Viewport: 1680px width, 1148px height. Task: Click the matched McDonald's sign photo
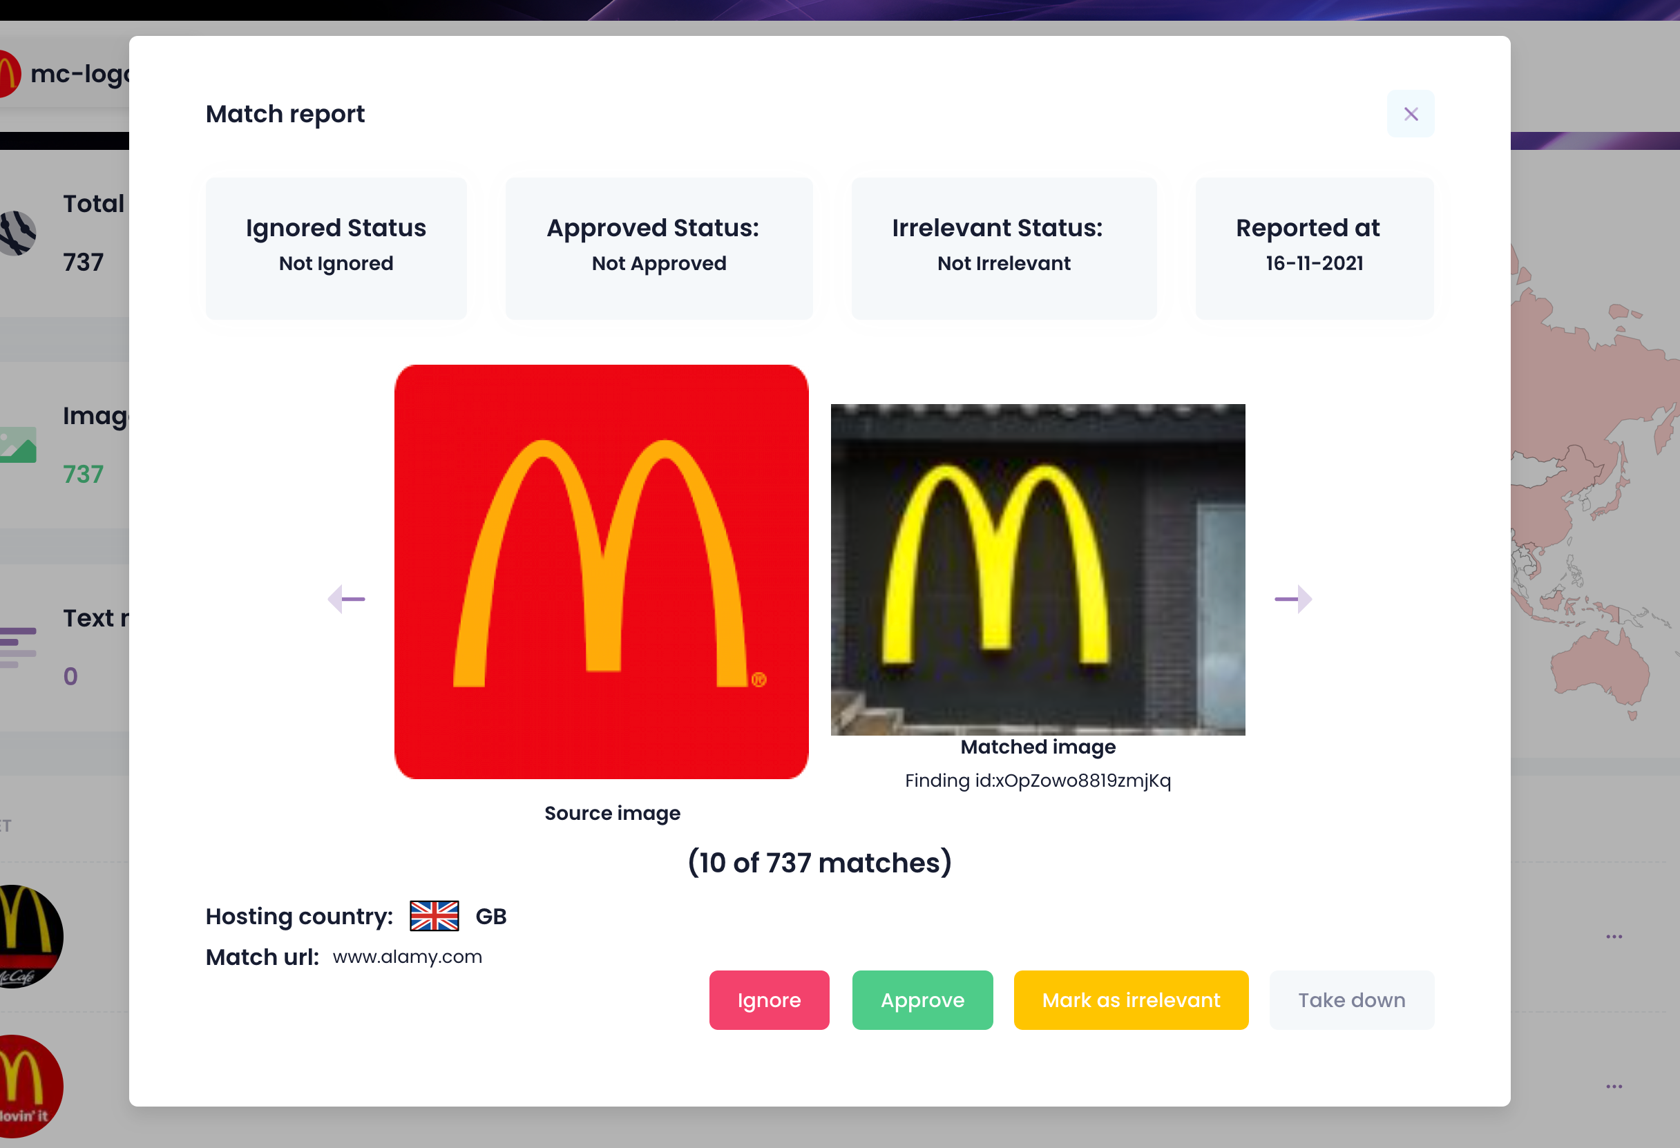pyautogui.click(x=1038, y=570)
